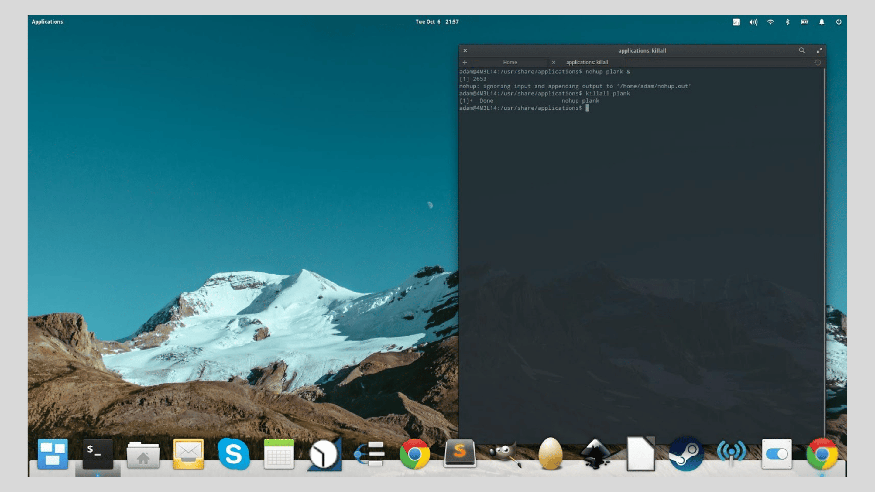
Task: Launch Skype from the dock
Action: 234,454
